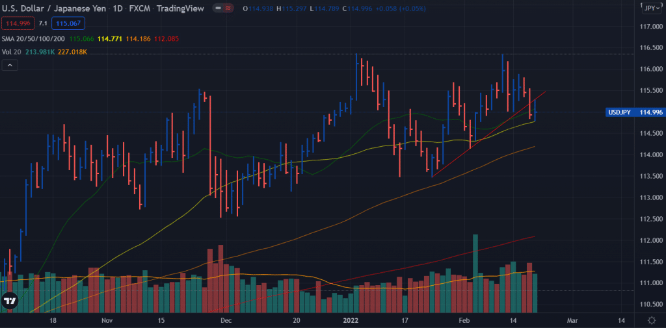Select the Vol 20 indicator legend
The width and height of the screenshot is (666, 328).
10,52
